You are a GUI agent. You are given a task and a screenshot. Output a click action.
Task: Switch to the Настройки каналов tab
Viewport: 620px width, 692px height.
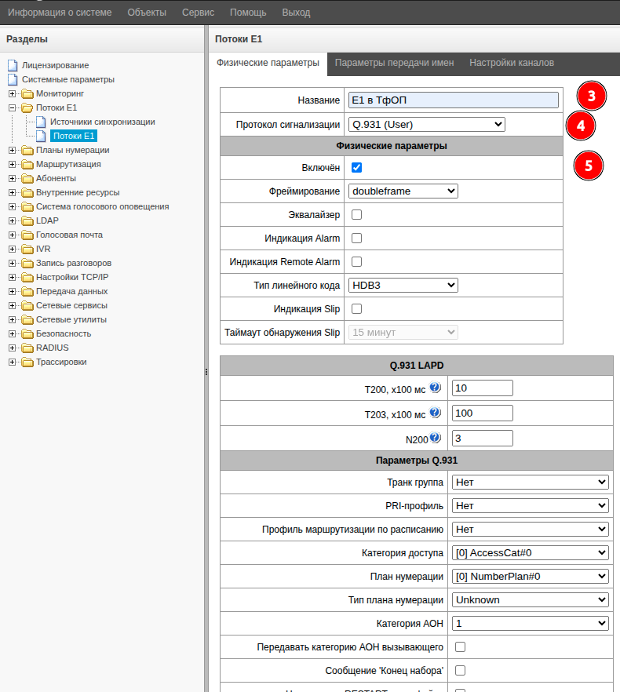512,63
